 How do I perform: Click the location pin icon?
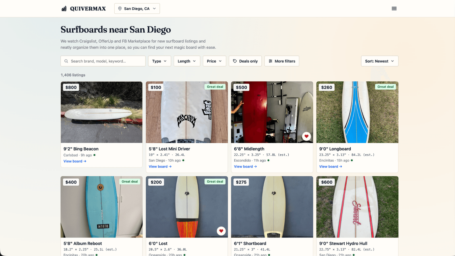(120, 9)
